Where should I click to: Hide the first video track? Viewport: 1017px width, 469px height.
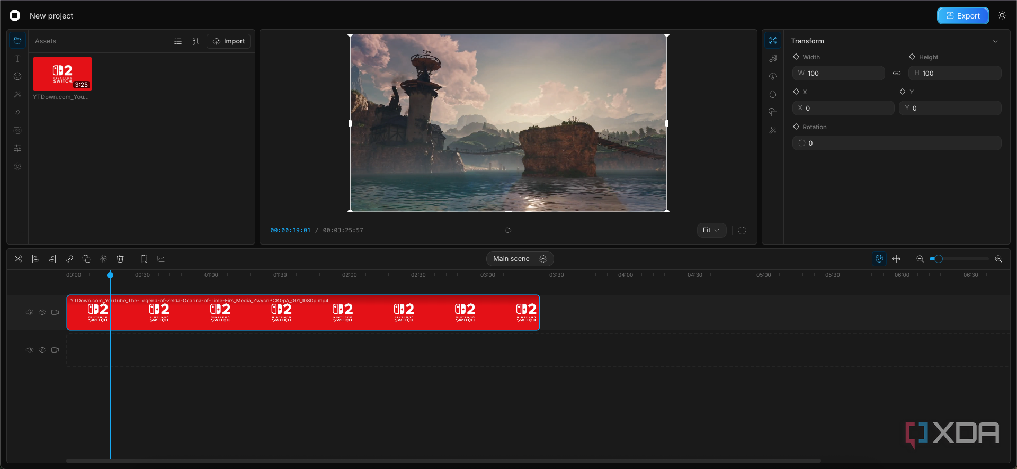42,312
